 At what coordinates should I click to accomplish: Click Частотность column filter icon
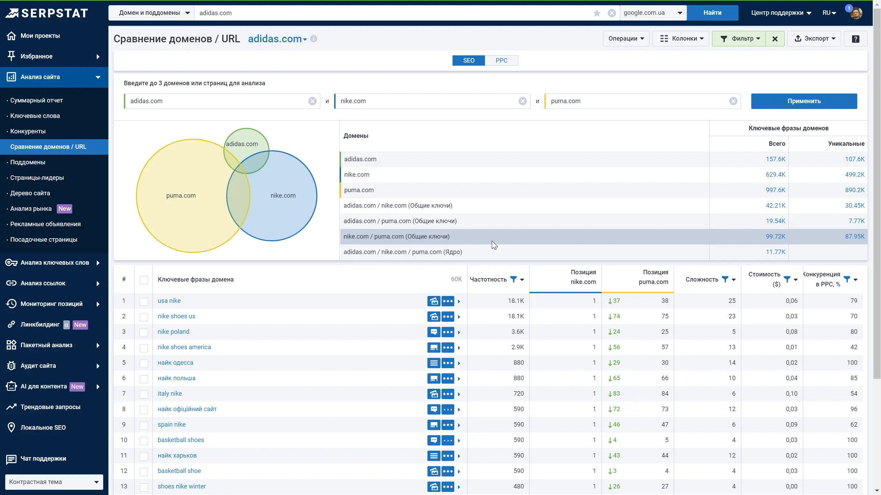tap(513, 279)
